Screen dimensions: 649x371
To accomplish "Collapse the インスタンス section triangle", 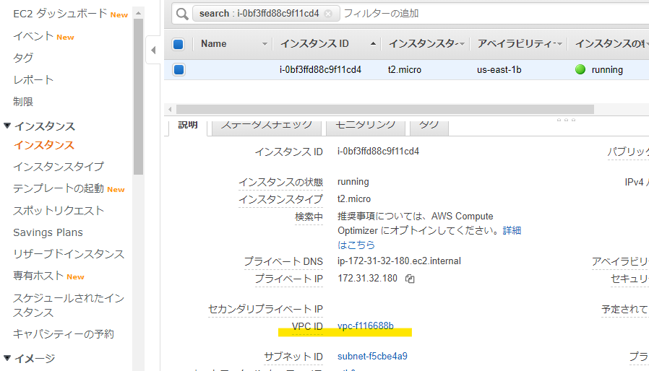I will tap(7, 126).
